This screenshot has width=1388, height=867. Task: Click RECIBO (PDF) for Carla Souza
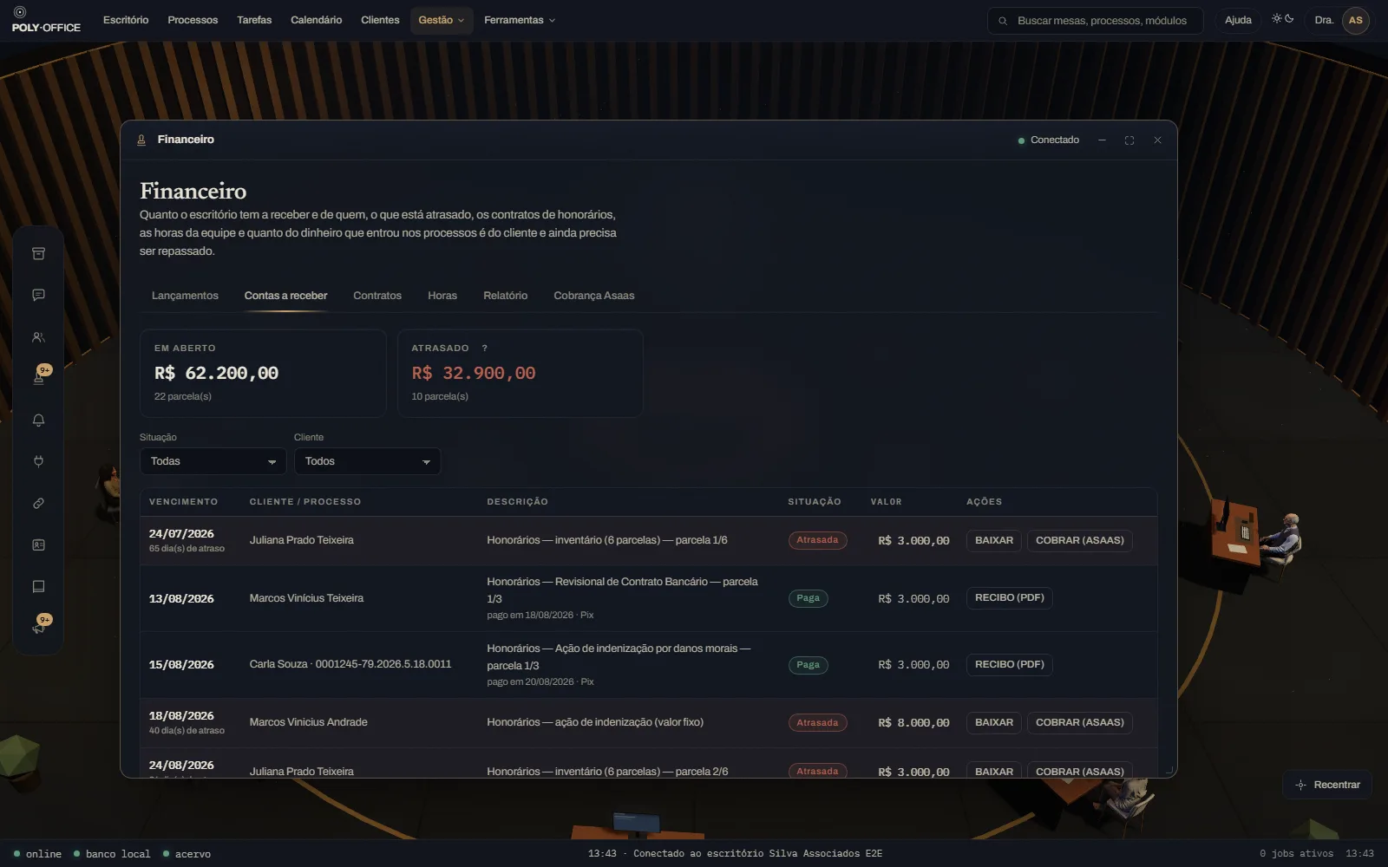coord(1009,664)
